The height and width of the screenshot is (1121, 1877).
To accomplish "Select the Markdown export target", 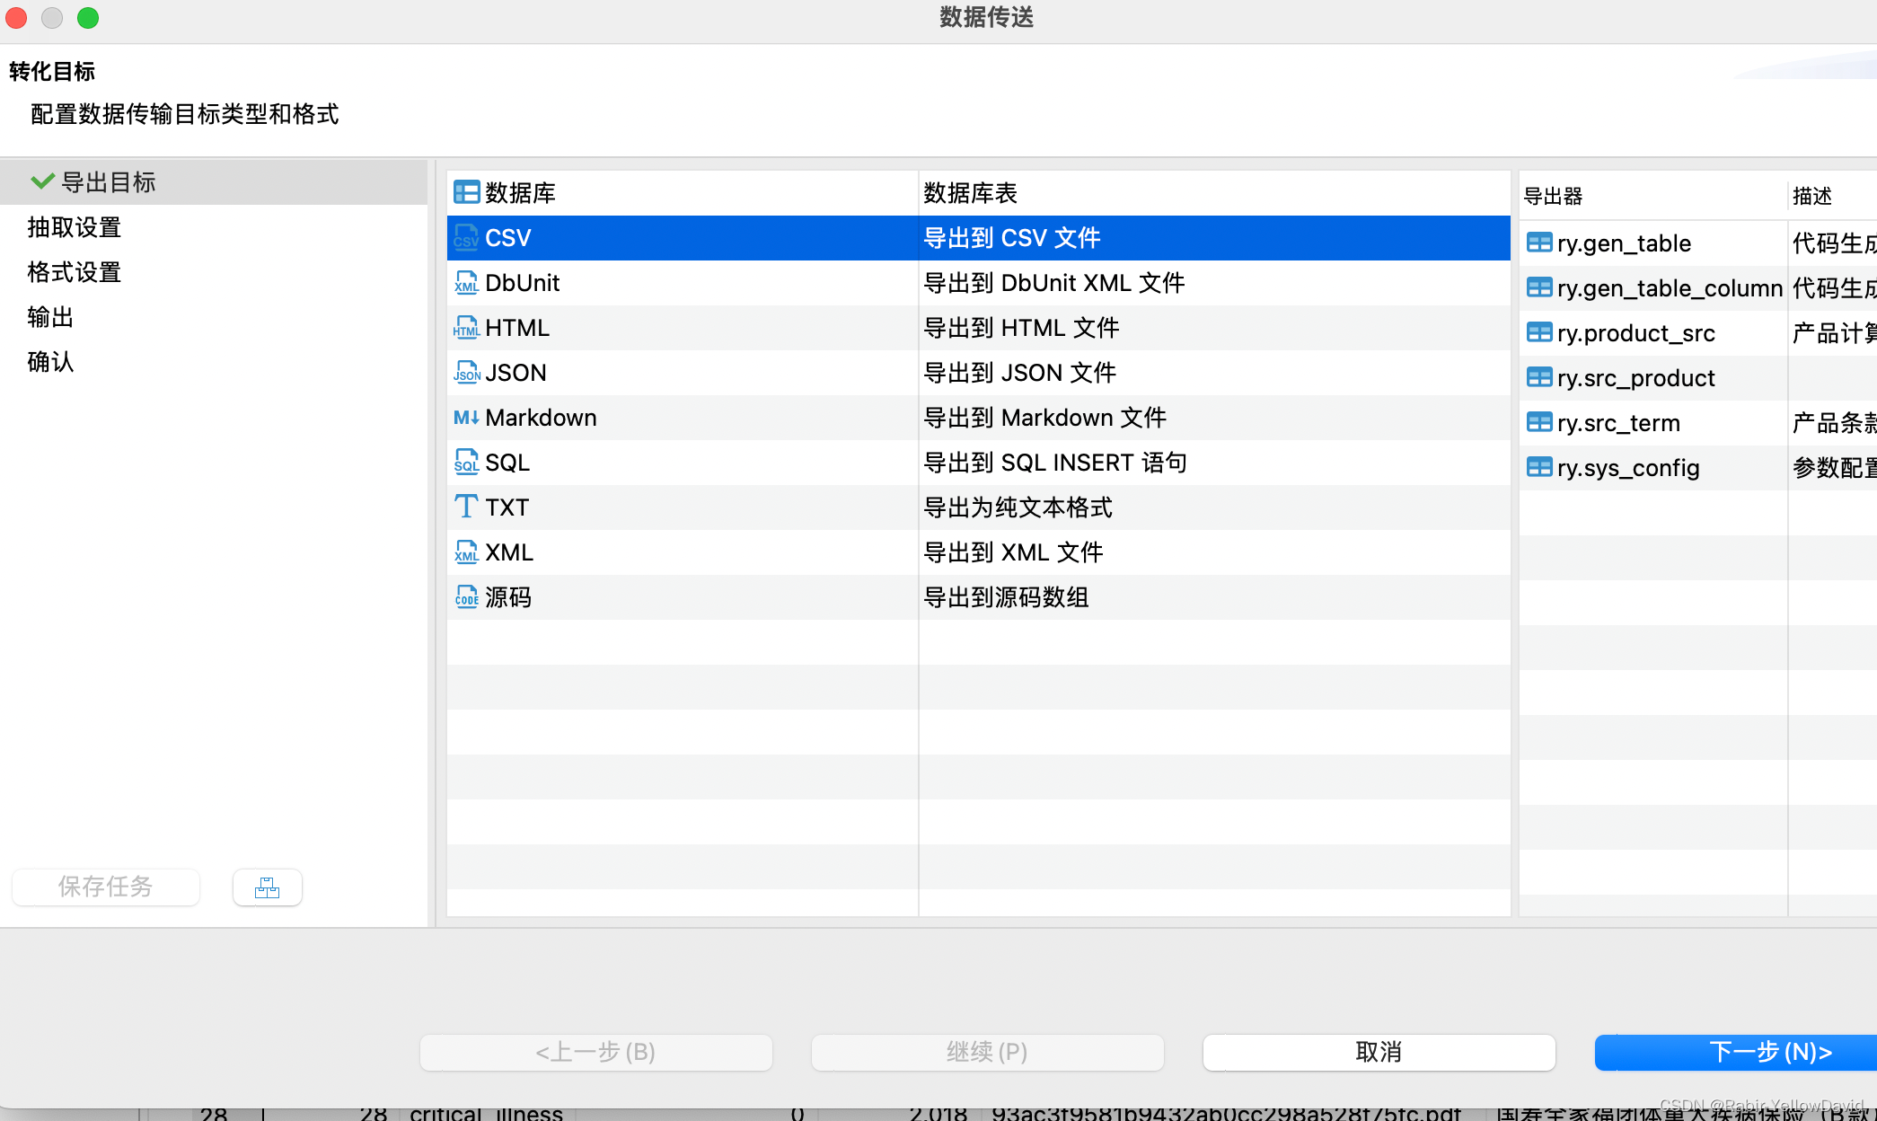I will point(979,418).
